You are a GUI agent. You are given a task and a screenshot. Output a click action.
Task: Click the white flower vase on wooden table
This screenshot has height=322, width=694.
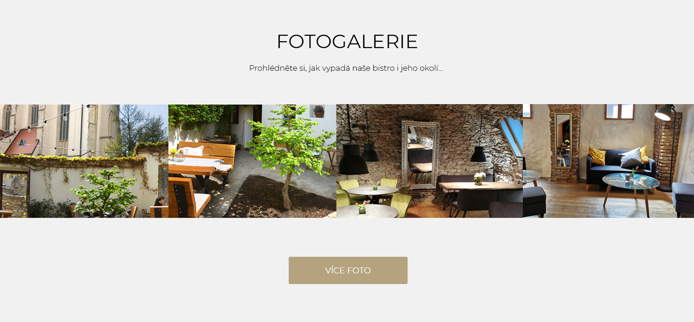point(479,178)
